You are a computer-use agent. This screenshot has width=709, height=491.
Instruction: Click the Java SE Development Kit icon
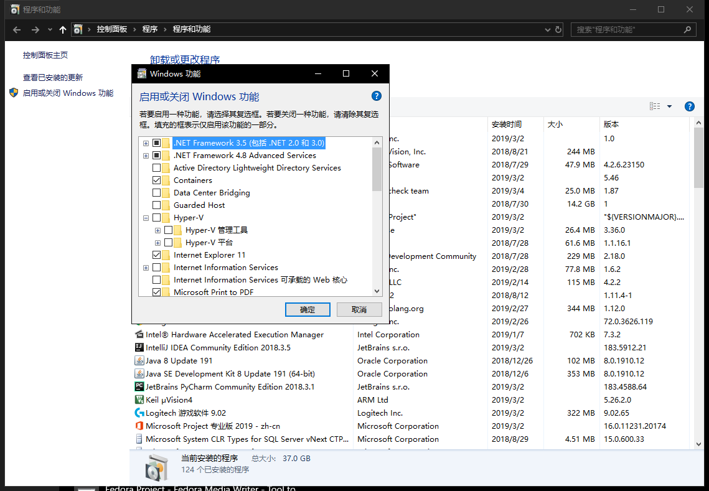tap(139, 374)
